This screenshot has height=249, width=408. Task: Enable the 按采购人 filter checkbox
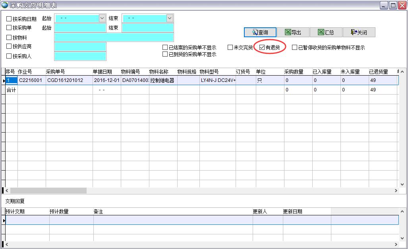coord(8,57)
